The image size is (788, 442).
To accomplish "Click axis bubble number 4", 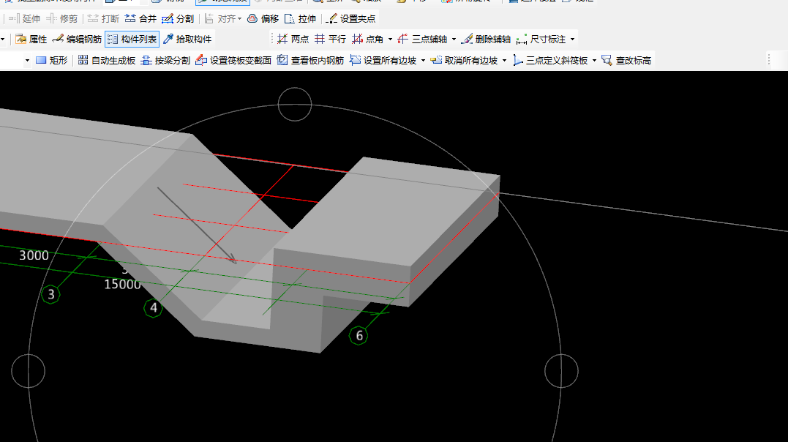I will pyautogui.click(x=153, y=308).
